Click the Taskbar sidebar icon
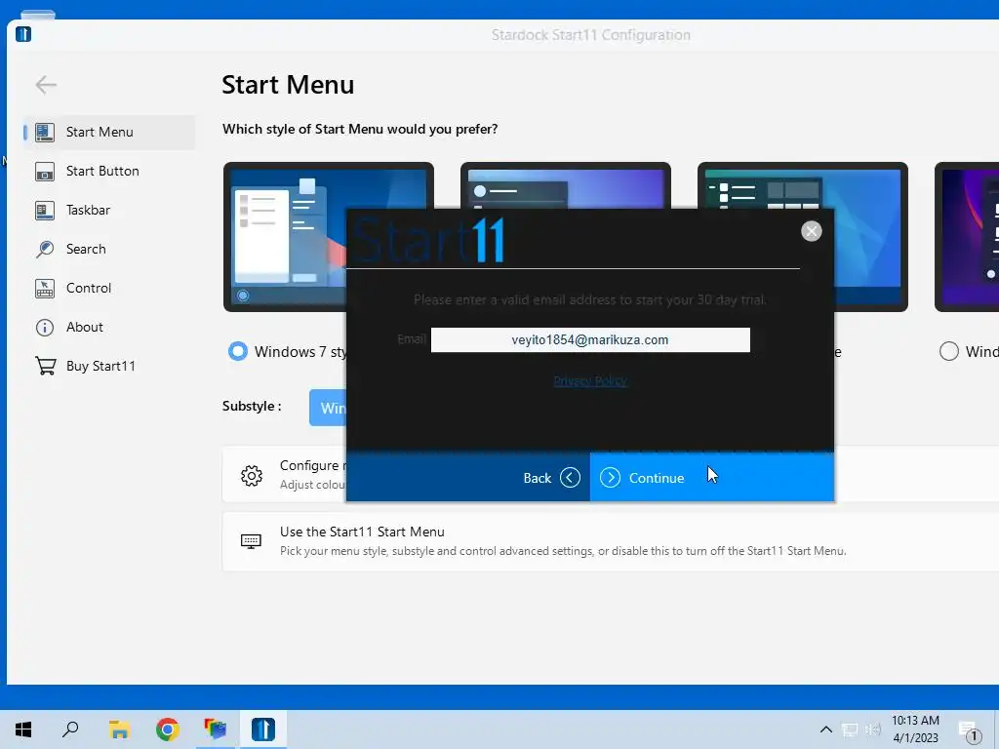The width and height of the screenshot is (999, 749). [45, 211]
